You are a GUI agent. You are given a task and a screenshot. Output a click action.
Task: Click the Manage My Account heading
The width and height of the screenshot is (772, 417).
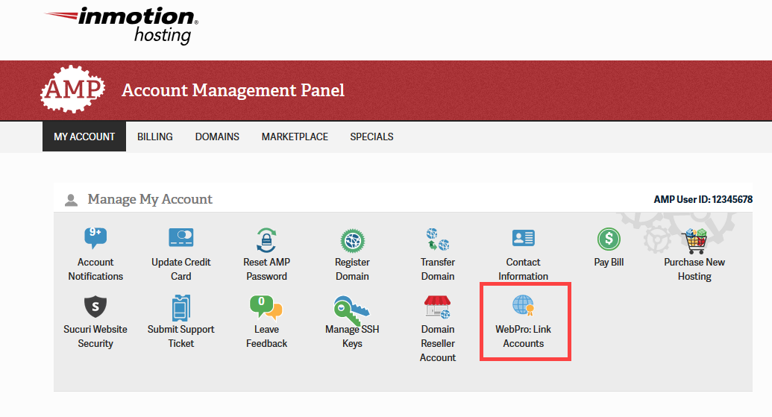tap(150, 199)
